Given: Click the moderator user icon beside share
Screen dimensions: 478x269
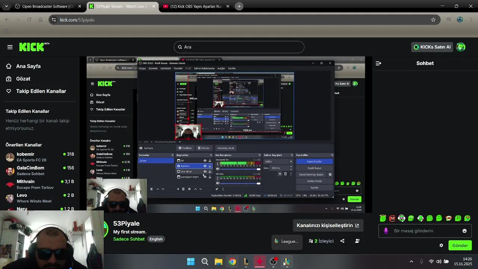Looking at the screenshot, I should click(357, 241).
